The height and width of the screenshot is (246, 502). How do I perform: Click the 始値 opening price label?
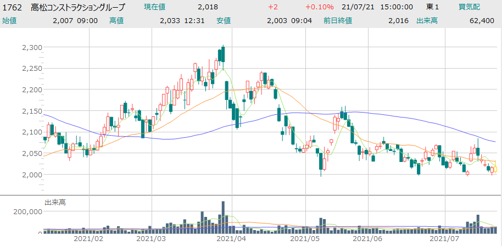click(9, 20)
